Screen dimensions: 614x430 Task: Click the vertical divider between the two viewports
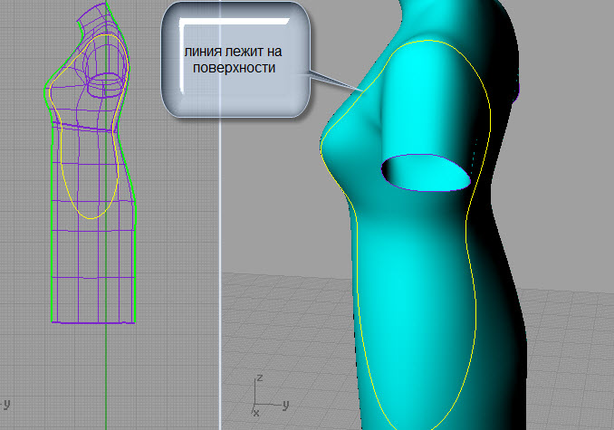point(220,215)
